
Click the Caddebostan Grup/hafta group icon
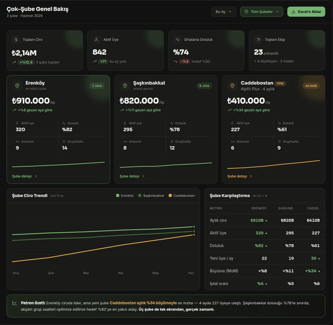coord(279,142)
